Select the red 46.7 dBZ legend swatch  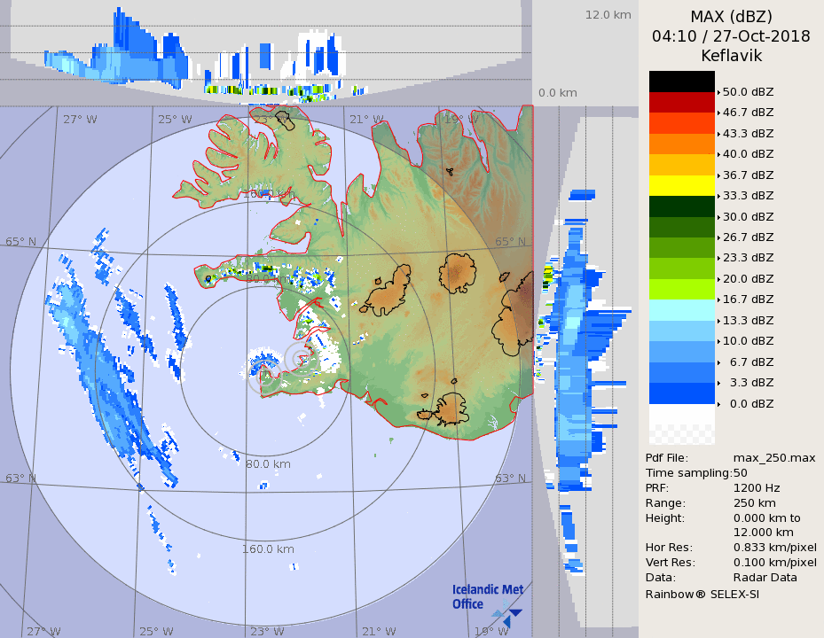click(x=681, y=102)
